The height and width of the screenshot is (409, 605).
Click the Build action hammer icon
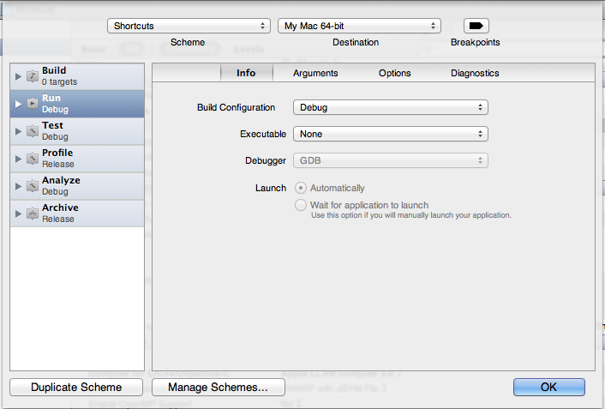point(32,76)
